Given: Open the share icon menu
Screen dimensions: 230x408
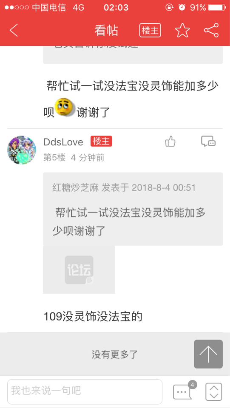Looking at the screenshot, I should coord(211,31).
